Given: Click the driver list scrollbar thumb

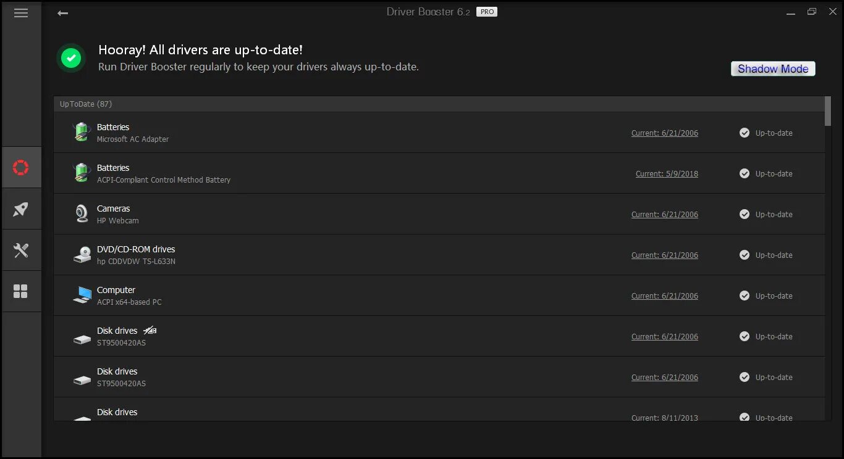Looking at the screenshot, I should point(828,111).
